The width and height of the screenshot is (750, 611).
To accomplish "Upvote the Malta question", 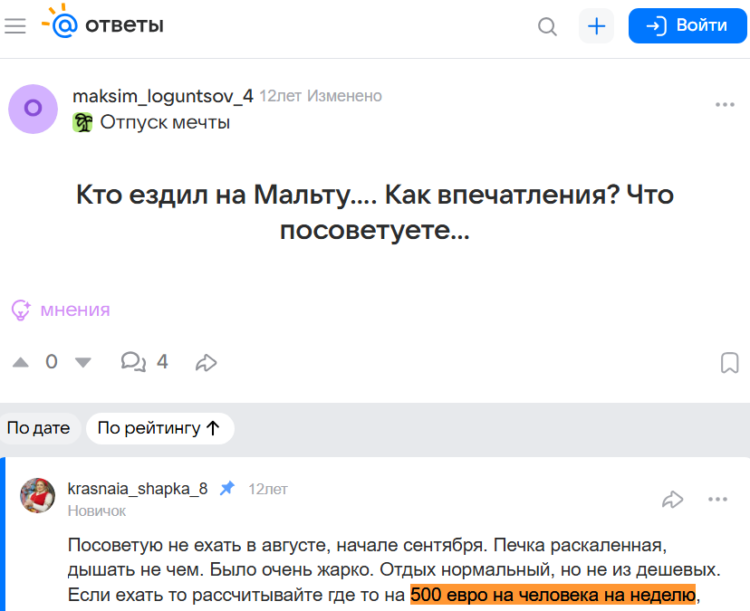I will [x=21, y=363].
